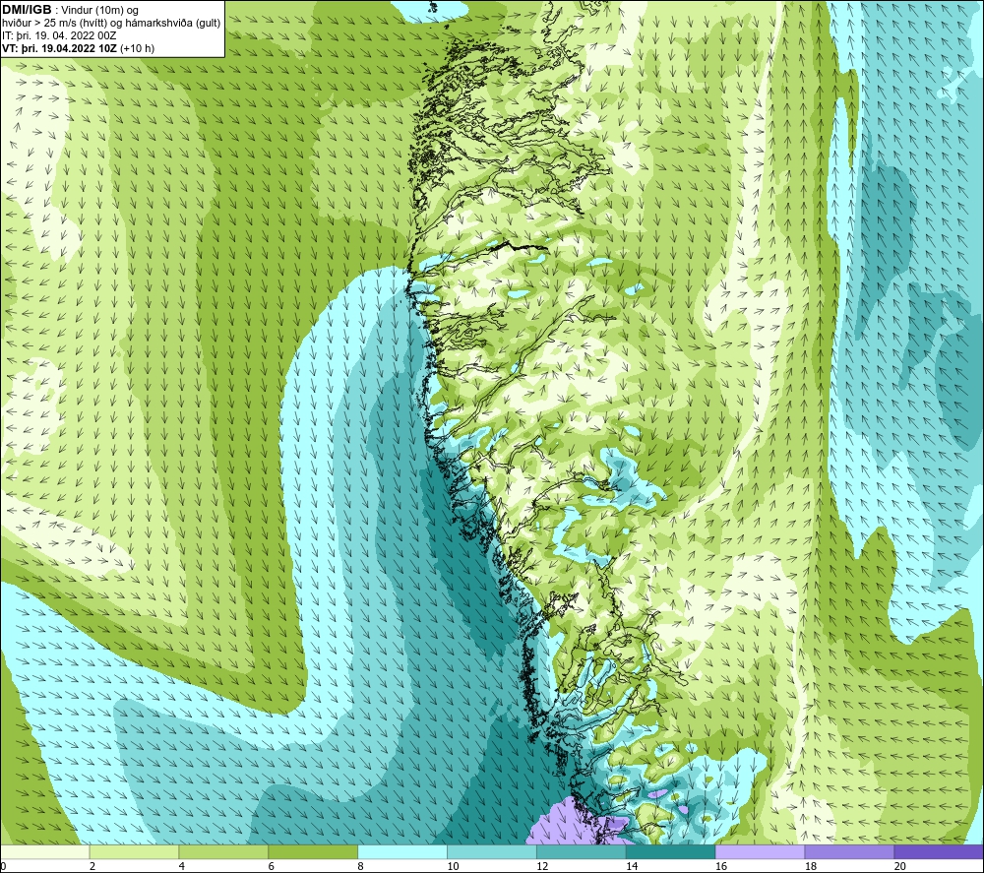This screenshot has height=873, width=984.
Task: Select the 8–10 m/s pale cyan swatch
Action: 402,851
